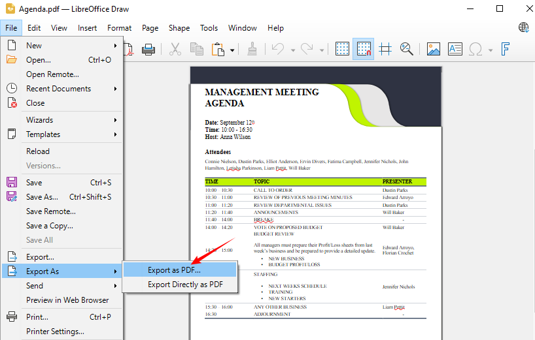Screen dimensions: 535x340
Task: Toggle Helplines While Moving icon
Action: coord(385,49)
